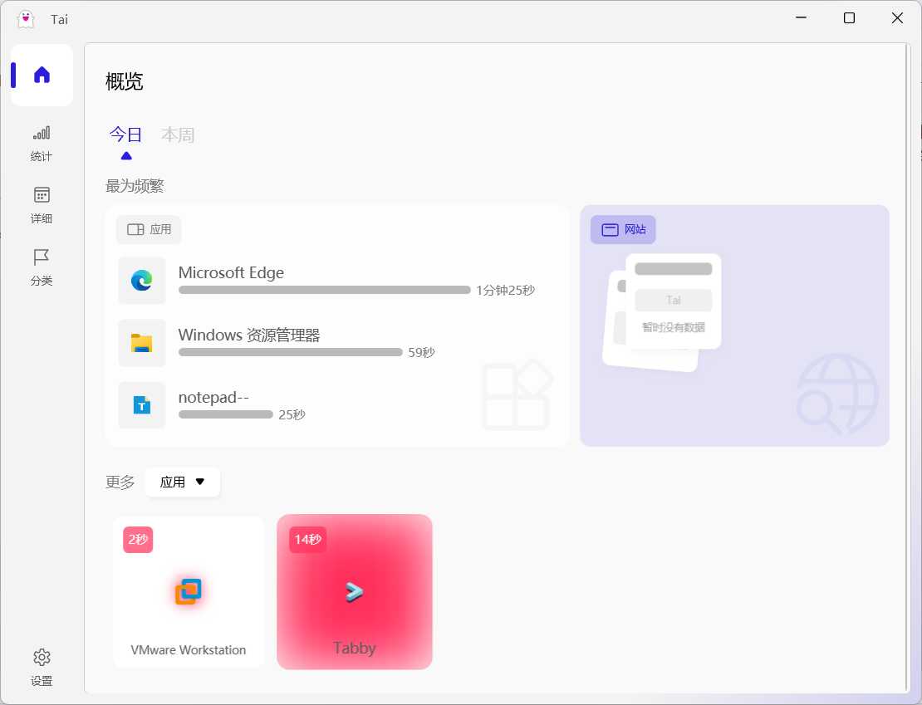The height and width of the screenshot is (705, 922).
Task: Expand the 应用 dropdown next to 更多
Action: coord(182,482)
